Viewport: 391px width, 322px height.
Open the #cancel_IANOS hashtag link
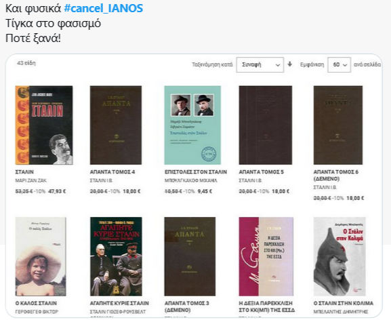pos(104,8)
